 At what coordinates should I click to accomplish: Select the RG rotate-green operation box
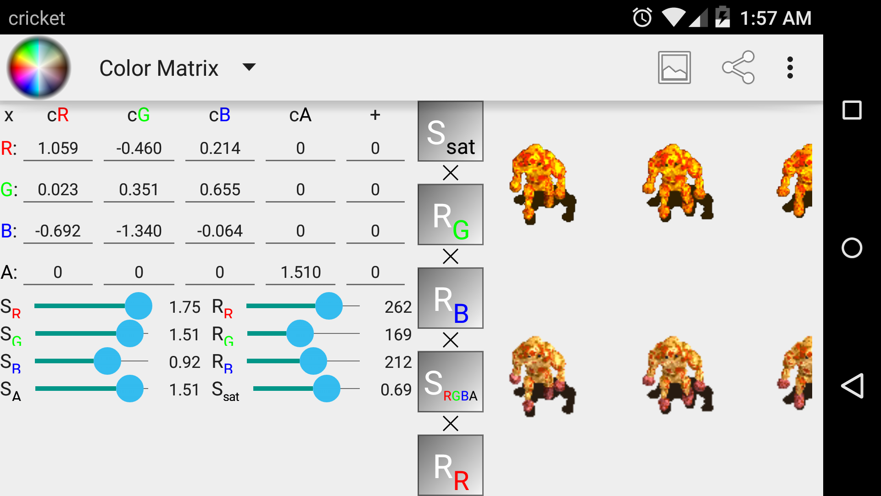pos(450,214)
